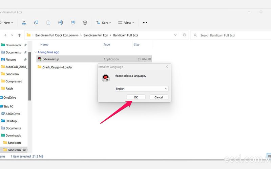Maximize the File Explorer window

[261, 12]
